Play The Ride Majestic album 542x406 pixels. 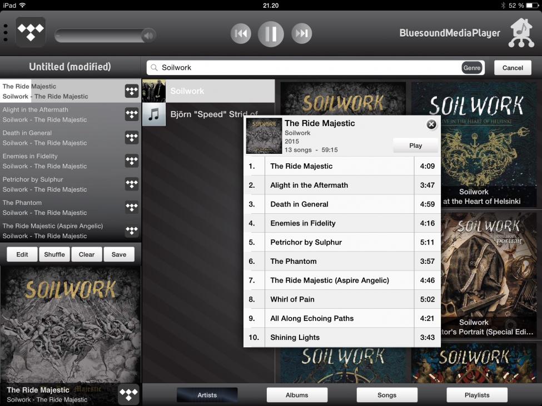(415, 146)
